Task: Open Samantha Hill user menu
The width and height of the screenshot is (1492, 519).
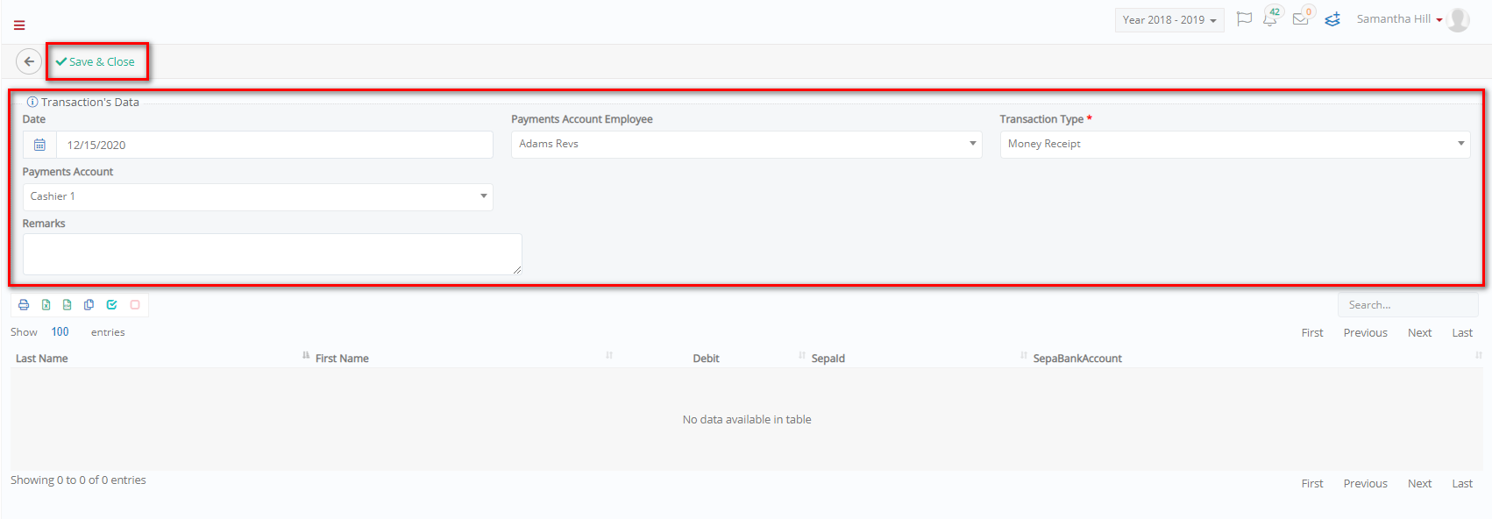Action: (1399, 19)
